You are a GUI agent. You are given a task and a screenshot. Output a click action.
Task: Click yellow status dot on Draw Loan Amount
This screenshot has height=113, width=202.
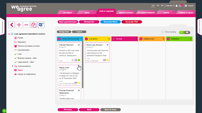[x=107, y=60]
